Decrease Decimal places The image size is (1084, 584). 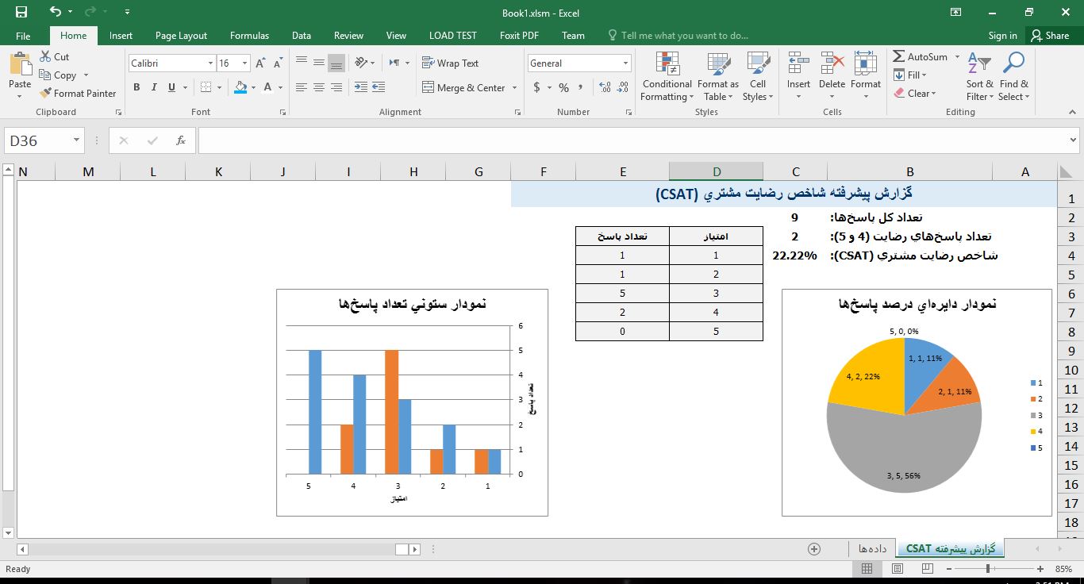click(623, 87)
